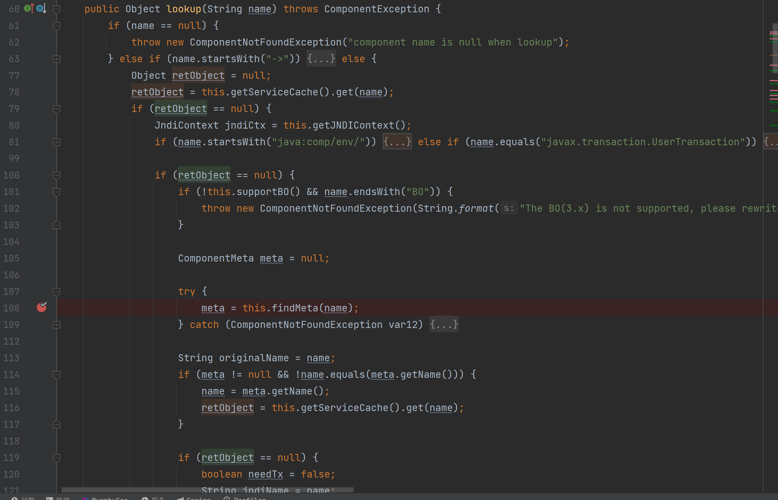Image resolution: width=778 pixels, height=500 pixels.
Task: Remove the breakpoint on line 108
Action: pos(42,307)
